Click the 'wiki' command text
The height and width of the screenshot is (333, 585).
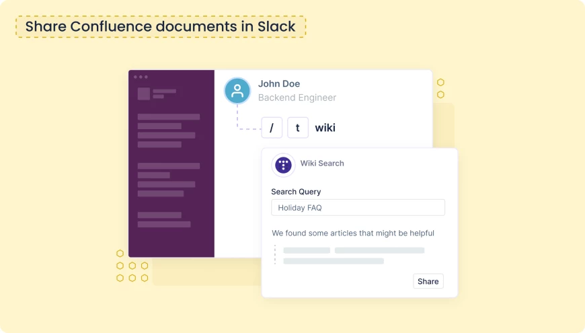point(325,128)
